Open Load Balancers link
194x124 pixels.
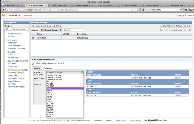click(x=15, y=81)
